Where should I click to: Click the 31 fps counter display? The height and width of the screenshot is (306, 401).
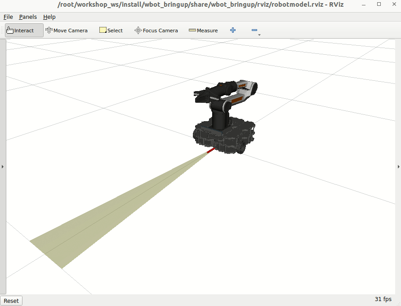click(x=383, y=299)
